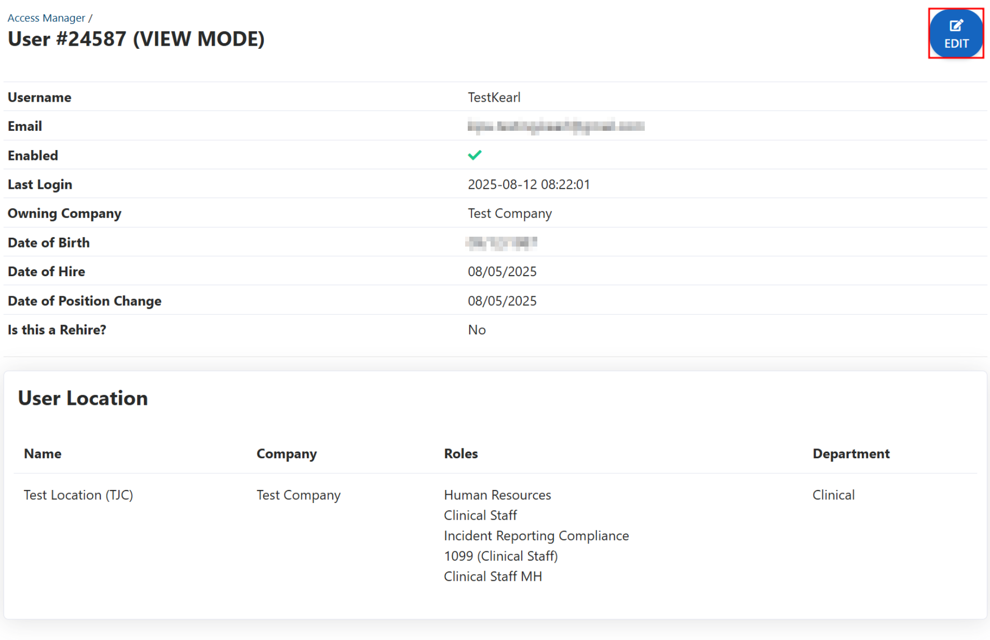This screenshot has height=640, width=990.
Task: Click the green Enabled checkmark icon
Action: [474, 155]
